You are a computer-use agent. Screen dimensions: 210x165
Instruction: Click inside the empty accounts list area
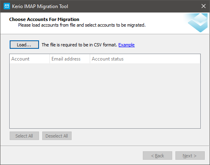105,96
